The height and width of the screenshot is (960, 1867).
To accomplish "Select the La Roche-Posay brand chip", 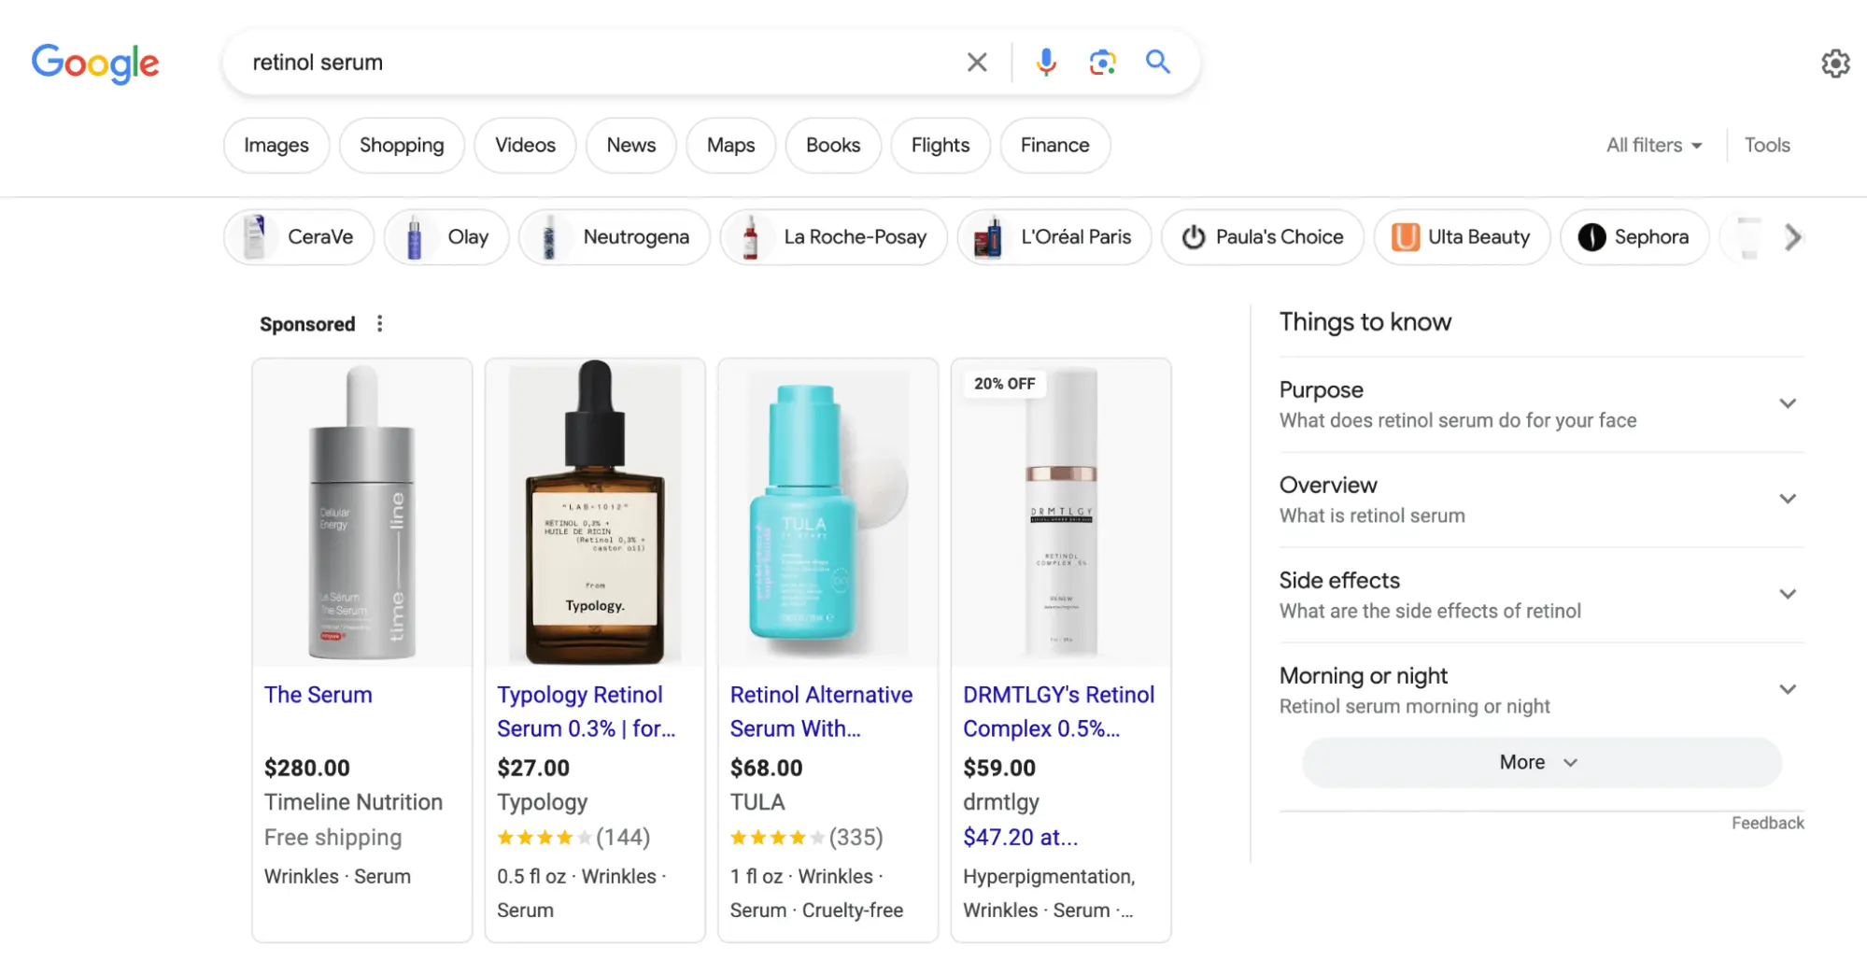I will pyautogui.click(x=833, y=237).
